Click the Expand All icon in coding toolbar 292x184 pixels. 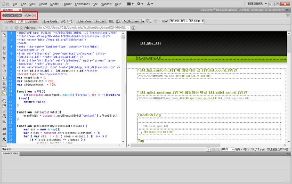[x=4, y=58]
